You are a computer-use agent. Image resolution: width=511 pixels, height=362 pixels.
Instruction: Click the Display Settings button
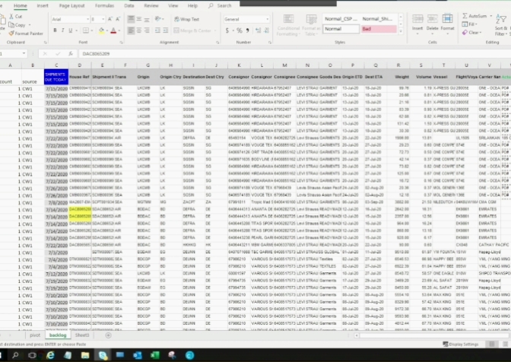click(462, 344)
